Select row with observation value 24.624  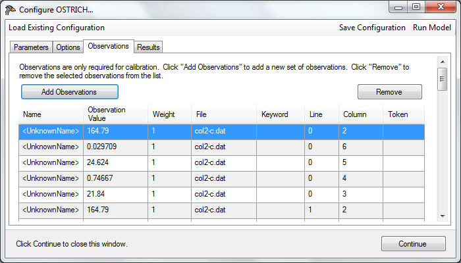[x=221, y=162]
